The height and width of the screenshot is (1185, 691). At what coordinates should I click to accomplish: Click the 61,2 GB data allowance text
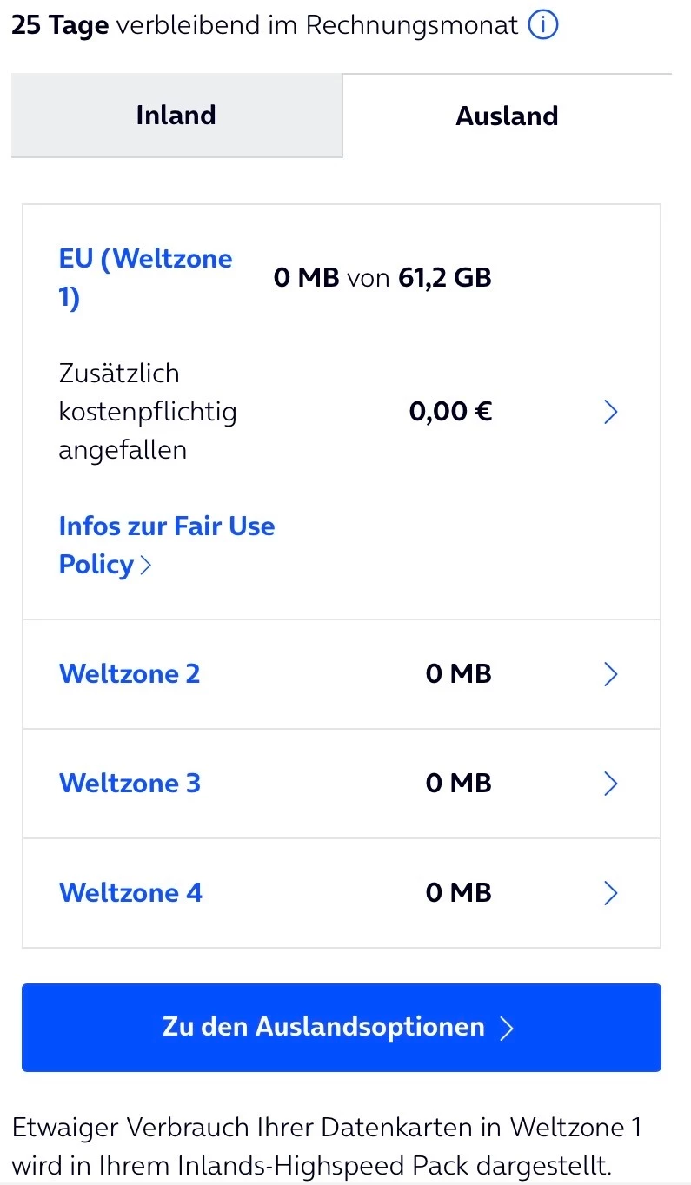coord(445,278)
